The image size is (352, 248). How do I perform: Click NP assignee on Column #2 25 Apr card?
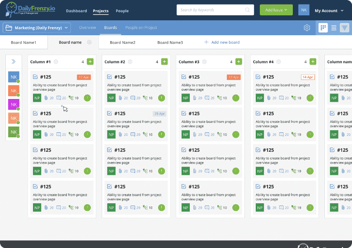111,135
